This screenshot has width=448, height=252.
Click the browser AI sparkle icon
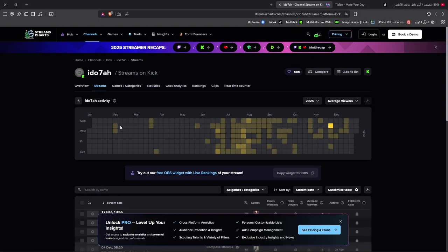pos(19,14)
